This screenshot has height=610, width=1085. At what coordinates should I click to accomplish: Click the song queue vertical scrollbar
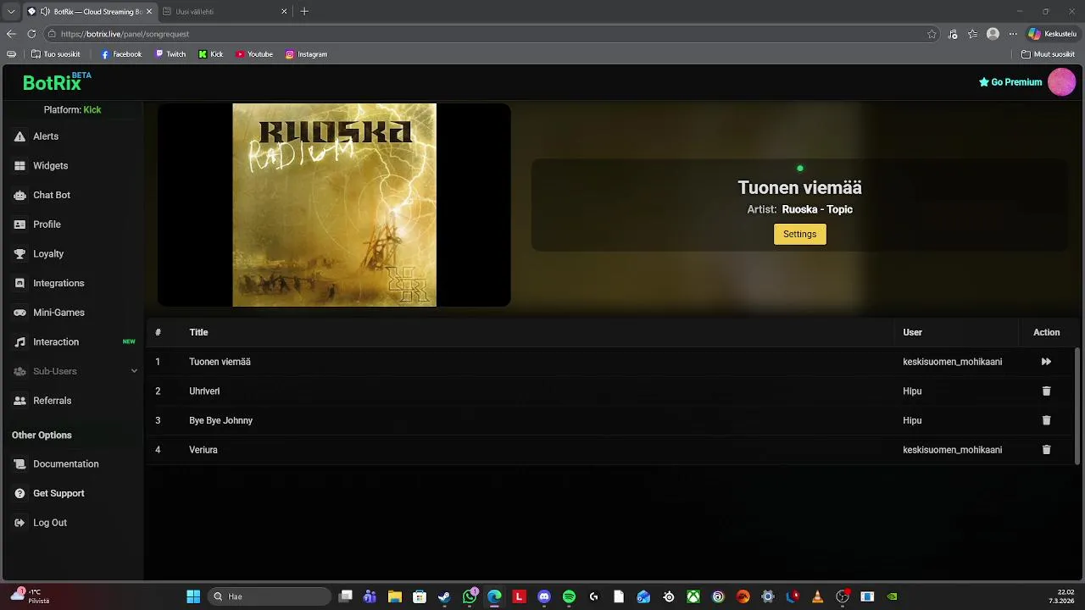(1077, 405)
